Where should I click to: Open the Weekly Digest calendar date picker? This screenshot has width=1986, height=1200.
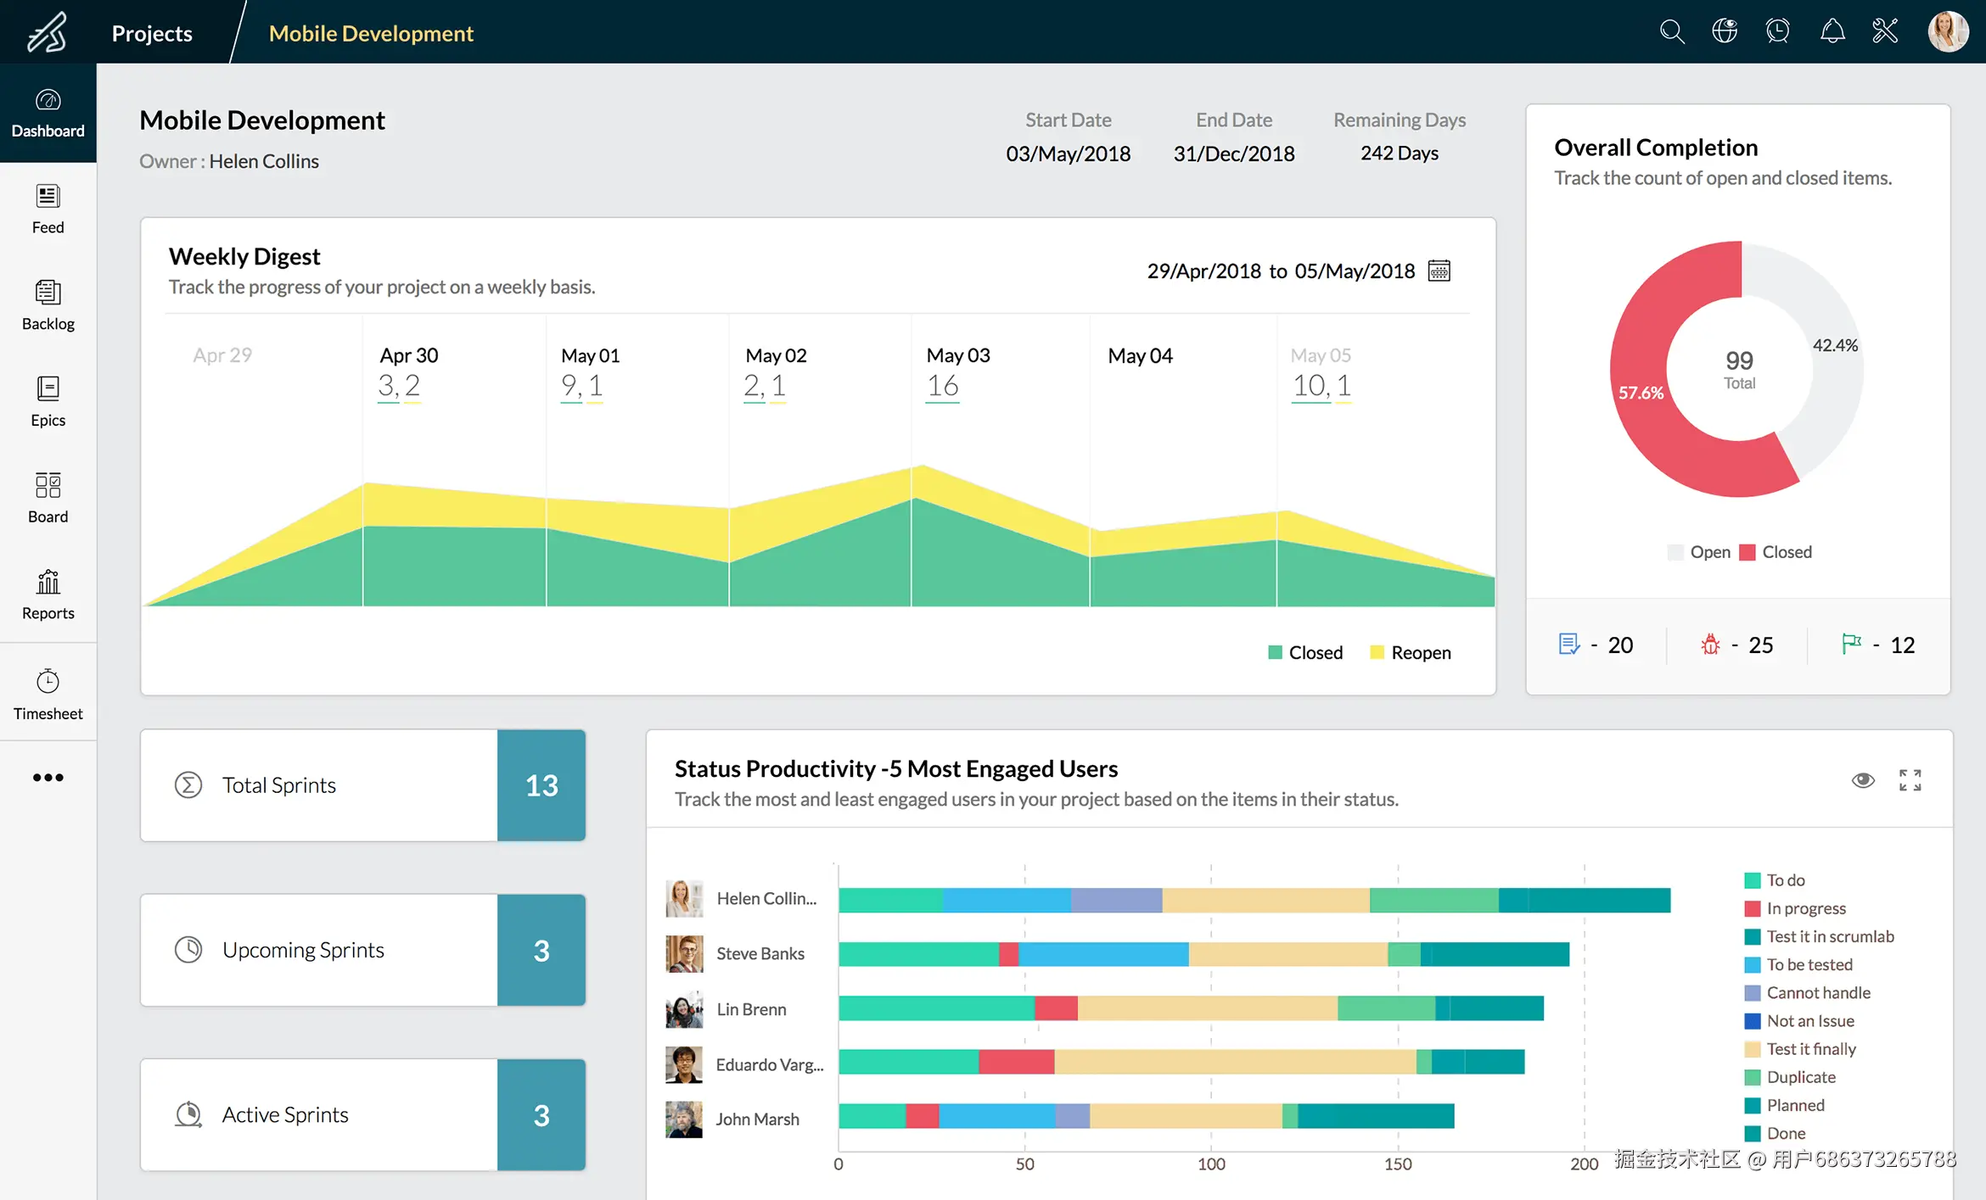[1439, 271]
